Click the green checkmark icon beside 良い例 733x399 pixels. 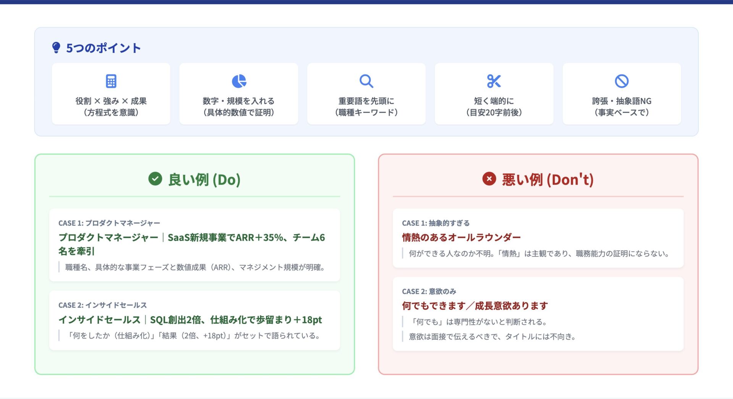coord(155,179)
